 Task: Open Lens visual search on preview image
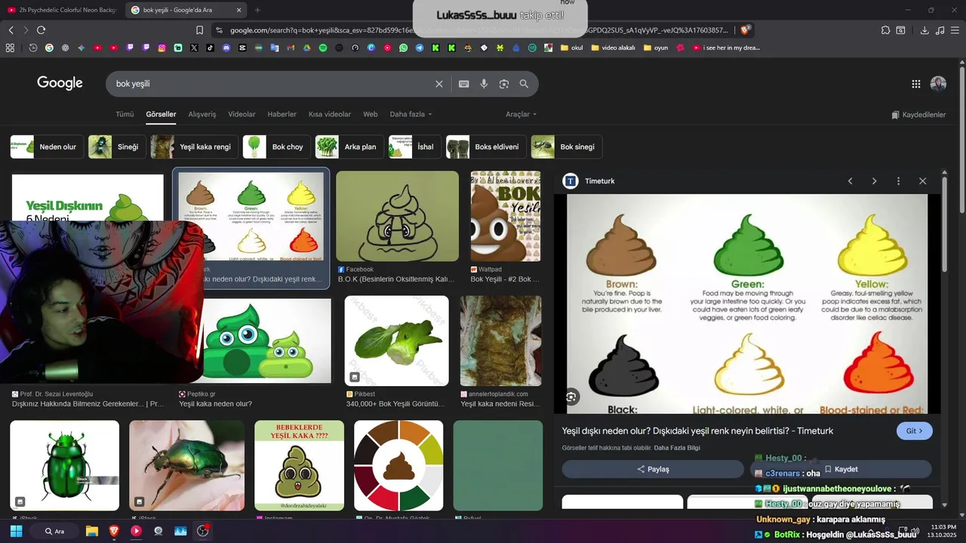click(x=571, y=397)
